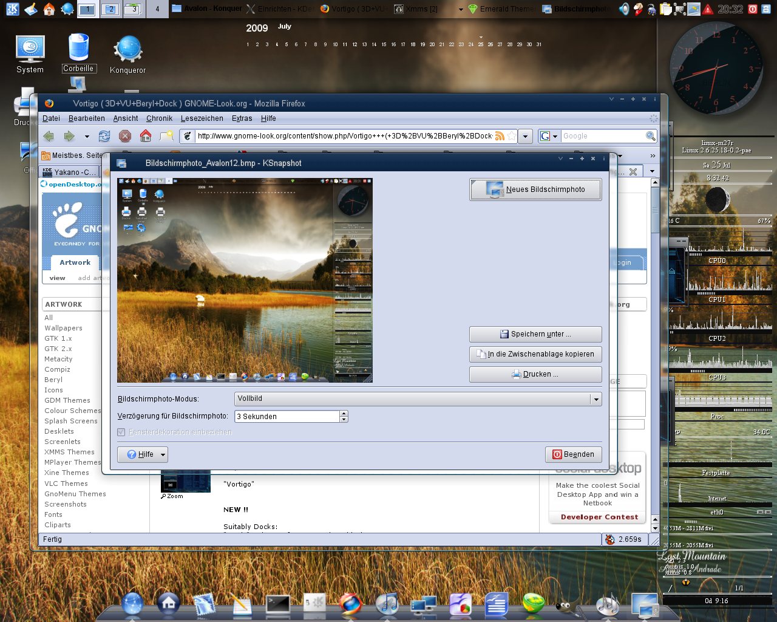The width and height of the screenshot is (777, 622).
Task: Launch Firefox globe icon in bottom dock
Action: [350, 604]
